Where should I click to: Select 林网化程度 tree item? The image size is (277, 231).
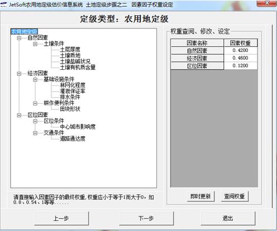pyautogui.click(x=73, y=85)
